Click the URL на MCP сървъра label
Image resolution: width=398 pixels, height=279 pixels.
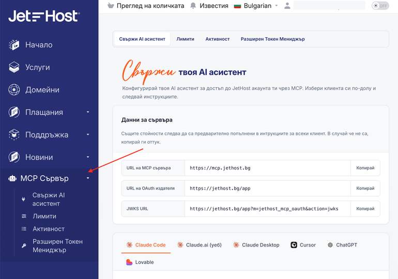(148, 168)
